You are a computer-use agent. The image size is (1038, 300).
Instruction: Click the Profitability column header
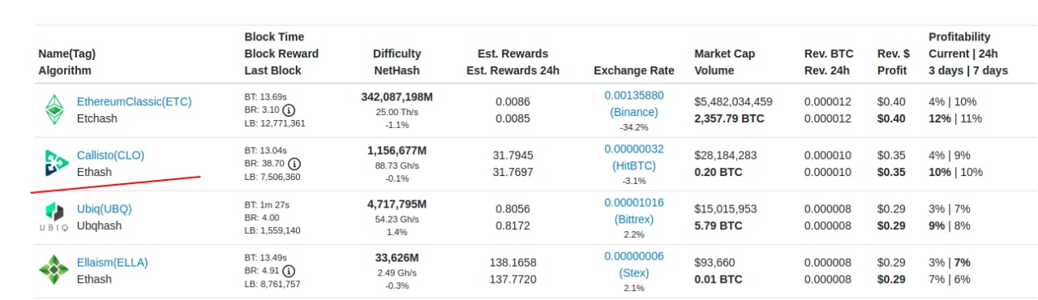[x=959, y=36]
